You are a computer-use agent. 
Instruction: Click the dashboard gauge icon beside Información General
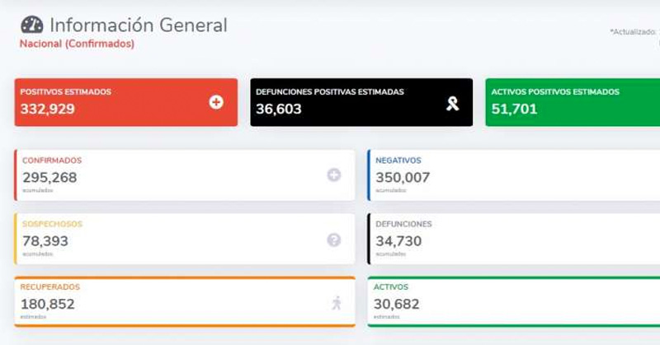pyautogui.click(x=32, y=25)
